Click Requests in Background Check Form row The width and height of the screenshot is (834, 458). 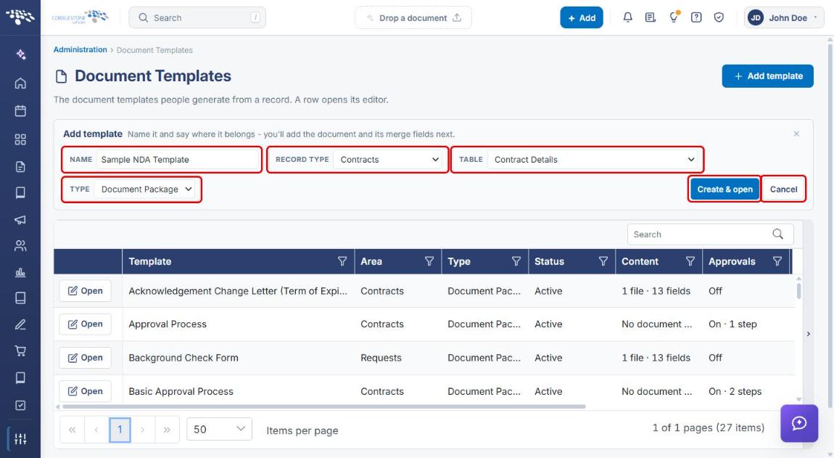pos(381,358)
